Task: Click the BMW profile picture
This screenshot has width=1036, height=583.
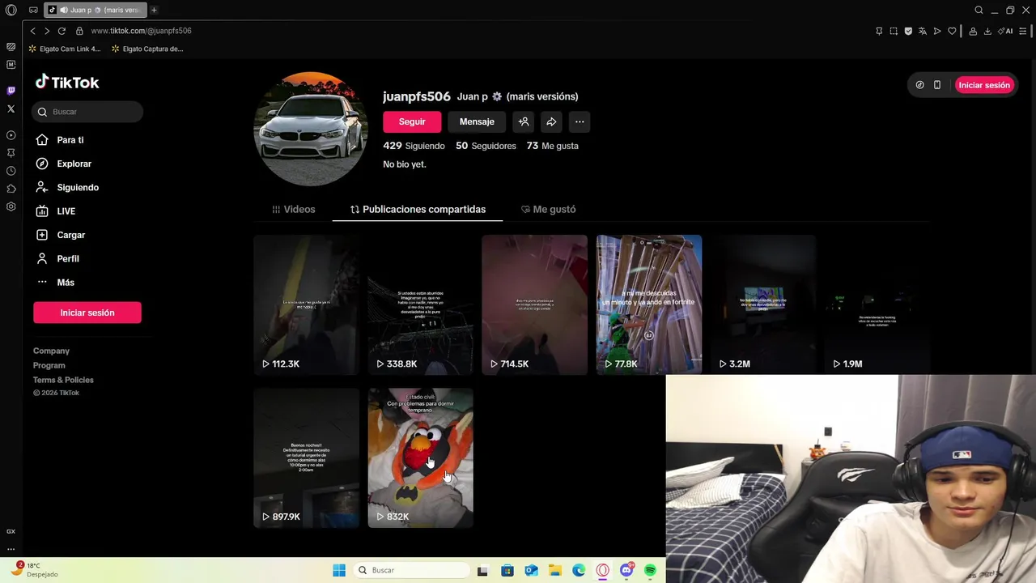Action: (311, 130)
